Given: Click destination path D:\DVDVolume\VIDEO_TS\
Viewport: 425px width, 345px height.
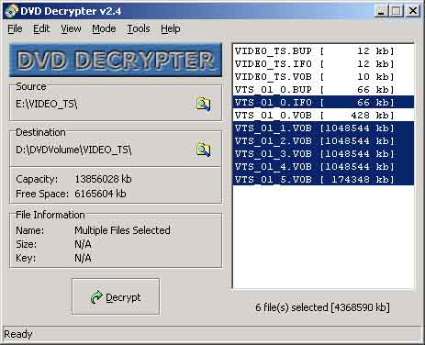Looking at the screenshot, I should [73, 150].
